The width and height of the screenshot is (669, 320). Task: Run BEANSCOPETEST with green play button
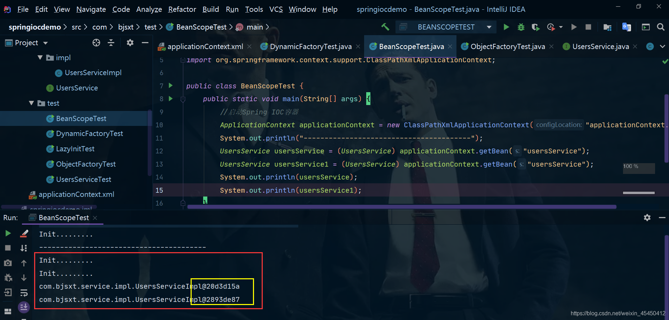(x=506, y=27)
